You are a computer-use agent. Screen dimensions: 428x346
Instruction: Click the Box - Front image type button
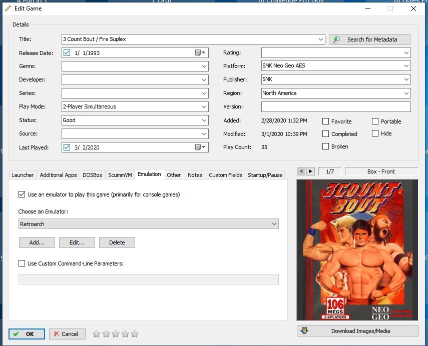tap(381, 171)
